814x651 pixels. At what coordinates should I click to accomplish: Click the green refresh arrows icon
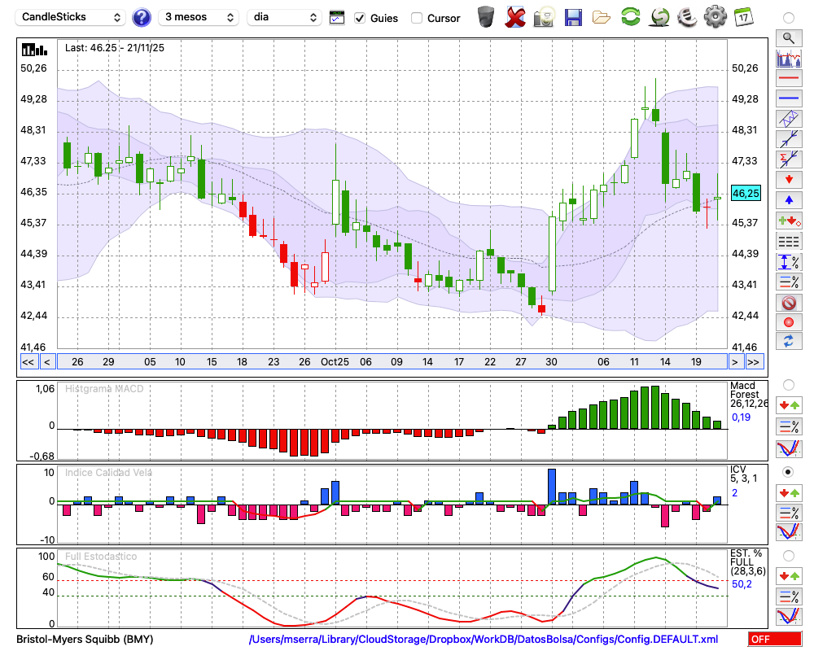coord(630,17)
